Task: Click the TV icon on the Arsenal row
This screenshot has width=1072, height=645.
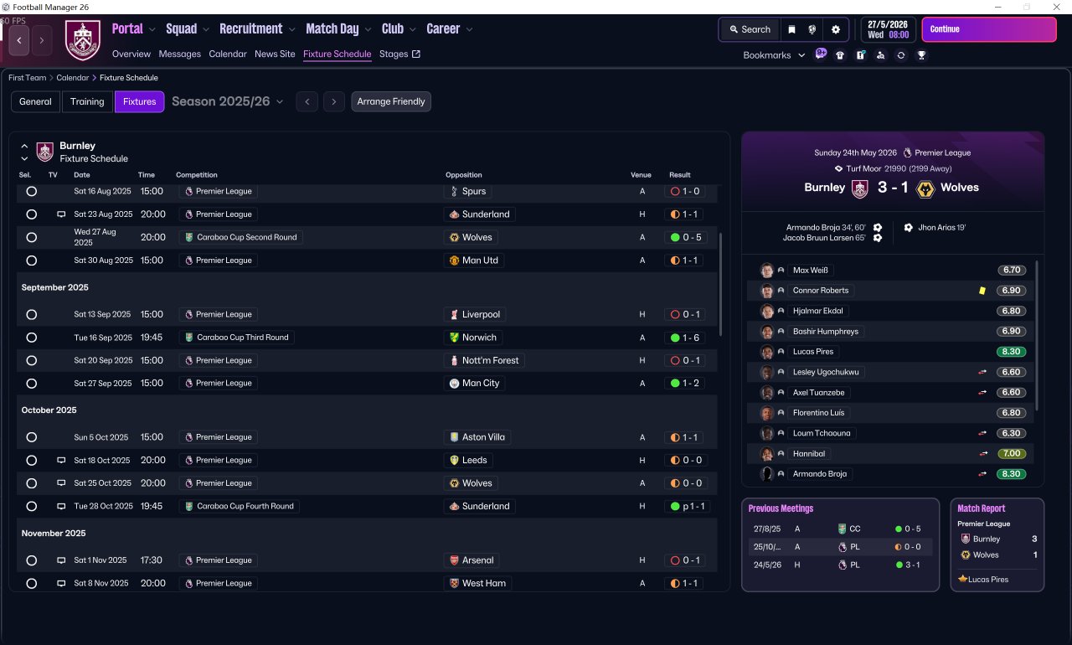Action: 61,560
